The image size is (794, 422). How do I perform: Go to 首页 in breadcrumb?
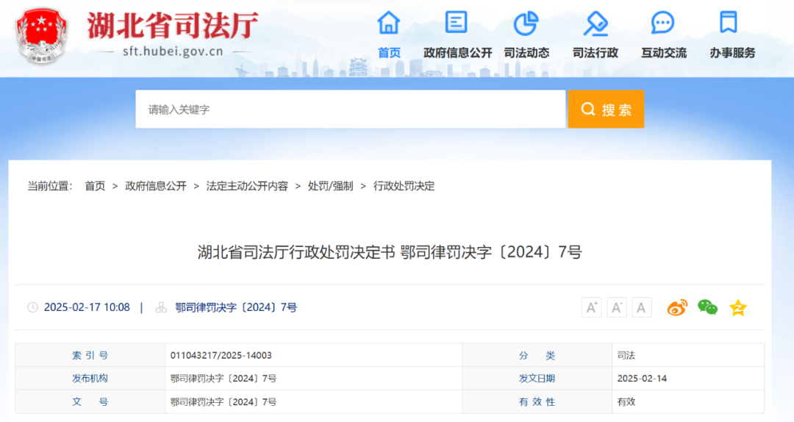coord(95,186)
